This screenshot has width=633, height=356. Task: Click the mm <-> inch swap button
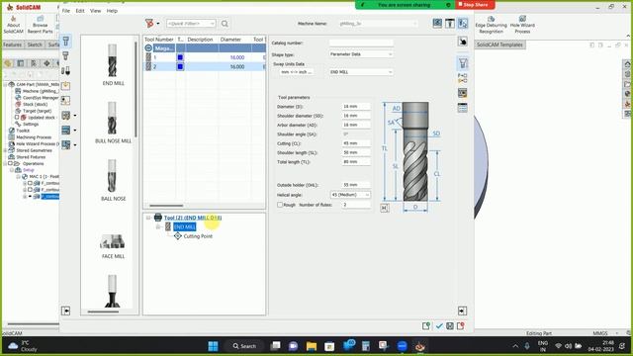297,72
